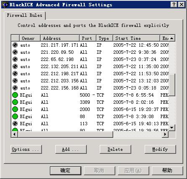Click port value 88
Image resolution: width=187 pixels, height=179 pixels.
coord(82,116)
